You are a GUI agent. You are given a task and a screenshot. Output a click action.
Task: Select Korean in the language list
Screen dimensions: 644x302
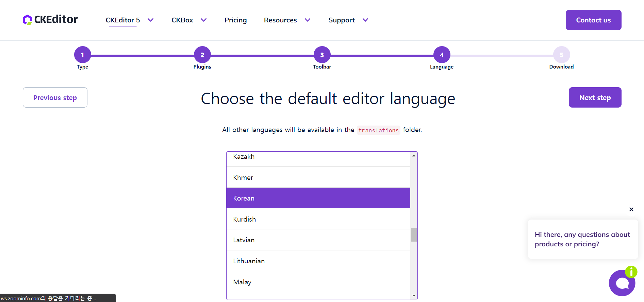pos(318,198)
